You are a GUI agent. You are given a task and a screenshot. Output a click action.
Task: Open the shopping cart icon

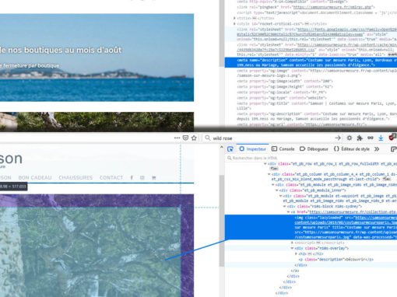(x=153, y=178)
